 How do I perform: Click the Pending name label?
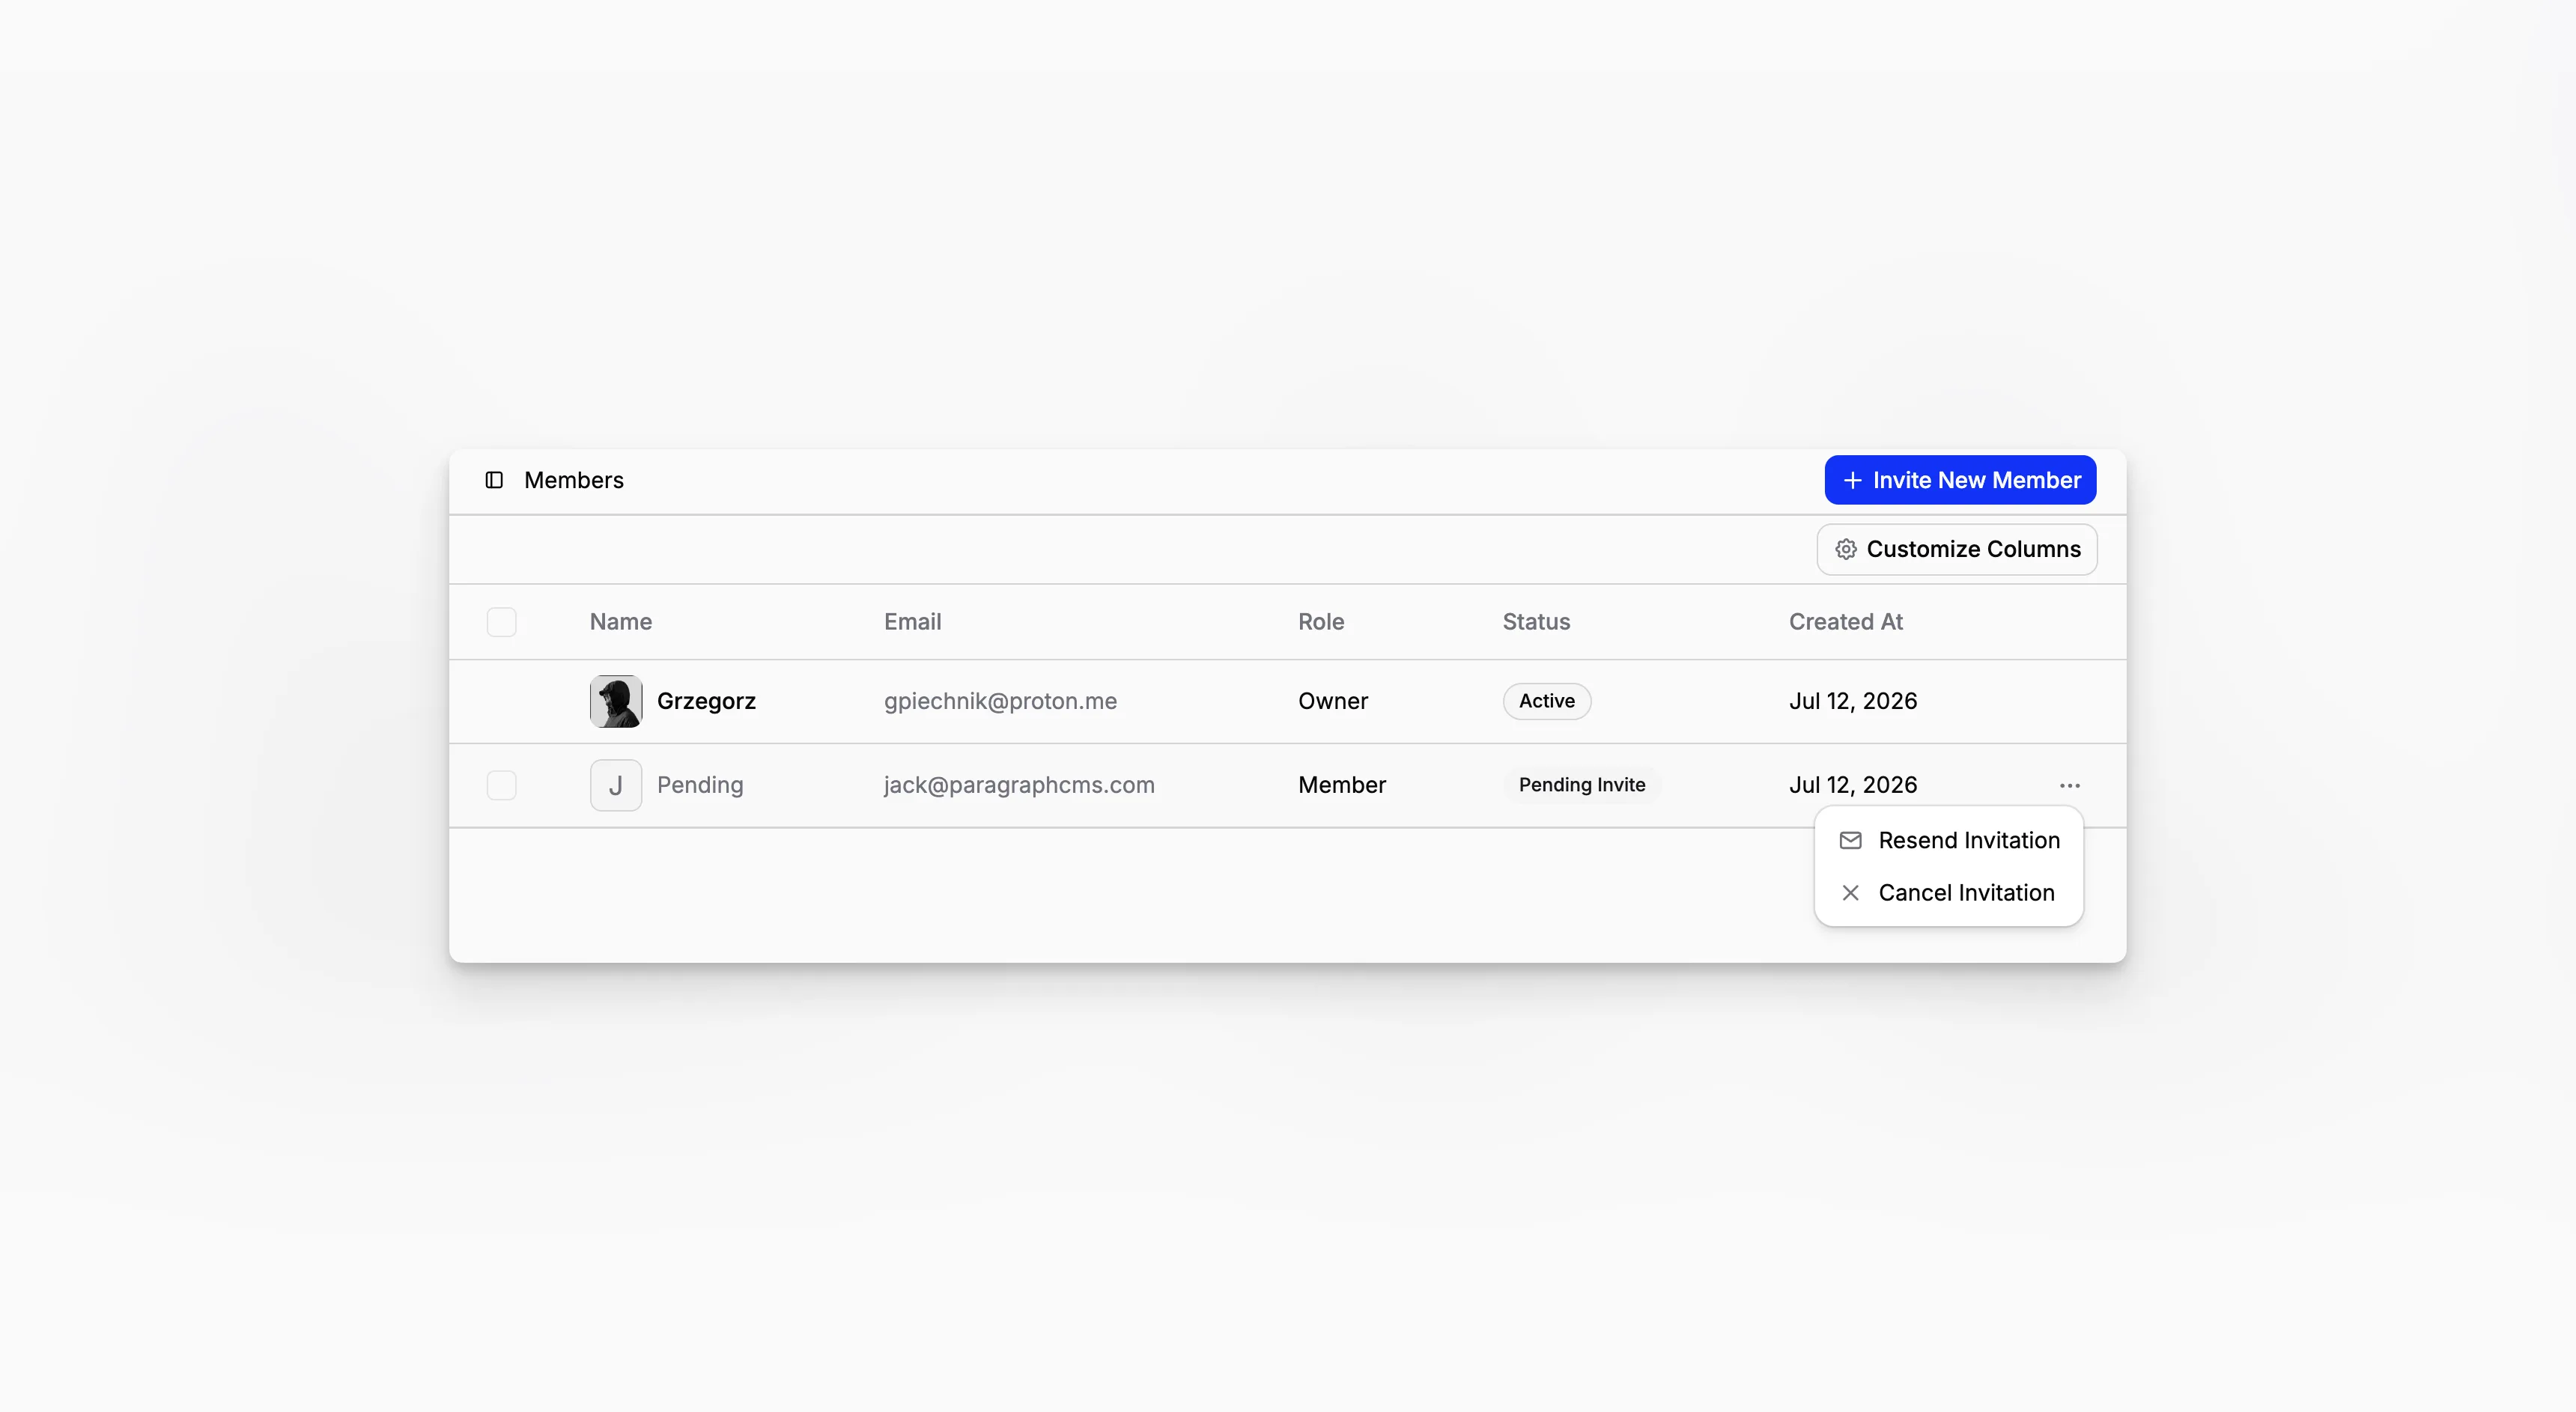click(700, 785)
